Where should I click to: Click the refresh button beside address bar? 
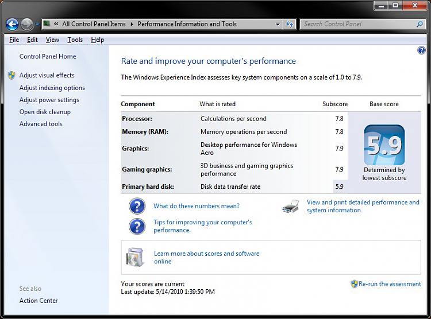[x=289, y=24]
